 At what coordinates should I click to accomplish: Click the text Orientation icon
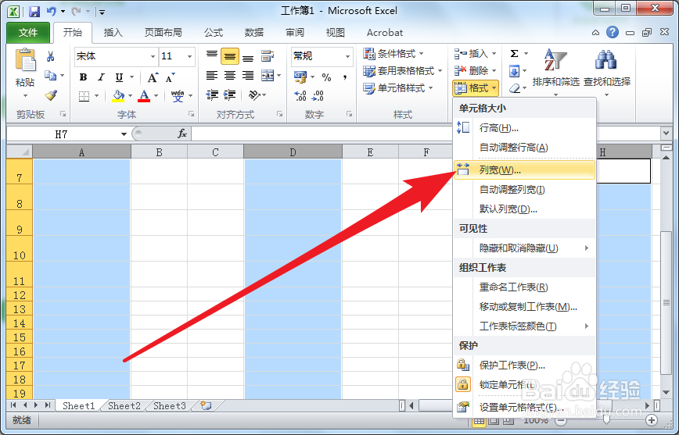(254, 94)
